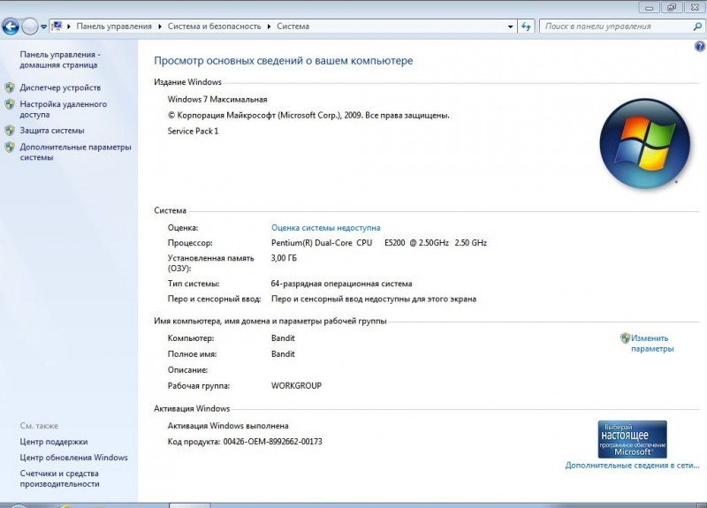Screen dimensions: 707x508
Task: Open Диспетчер устройств link
Action: (60, 87)
